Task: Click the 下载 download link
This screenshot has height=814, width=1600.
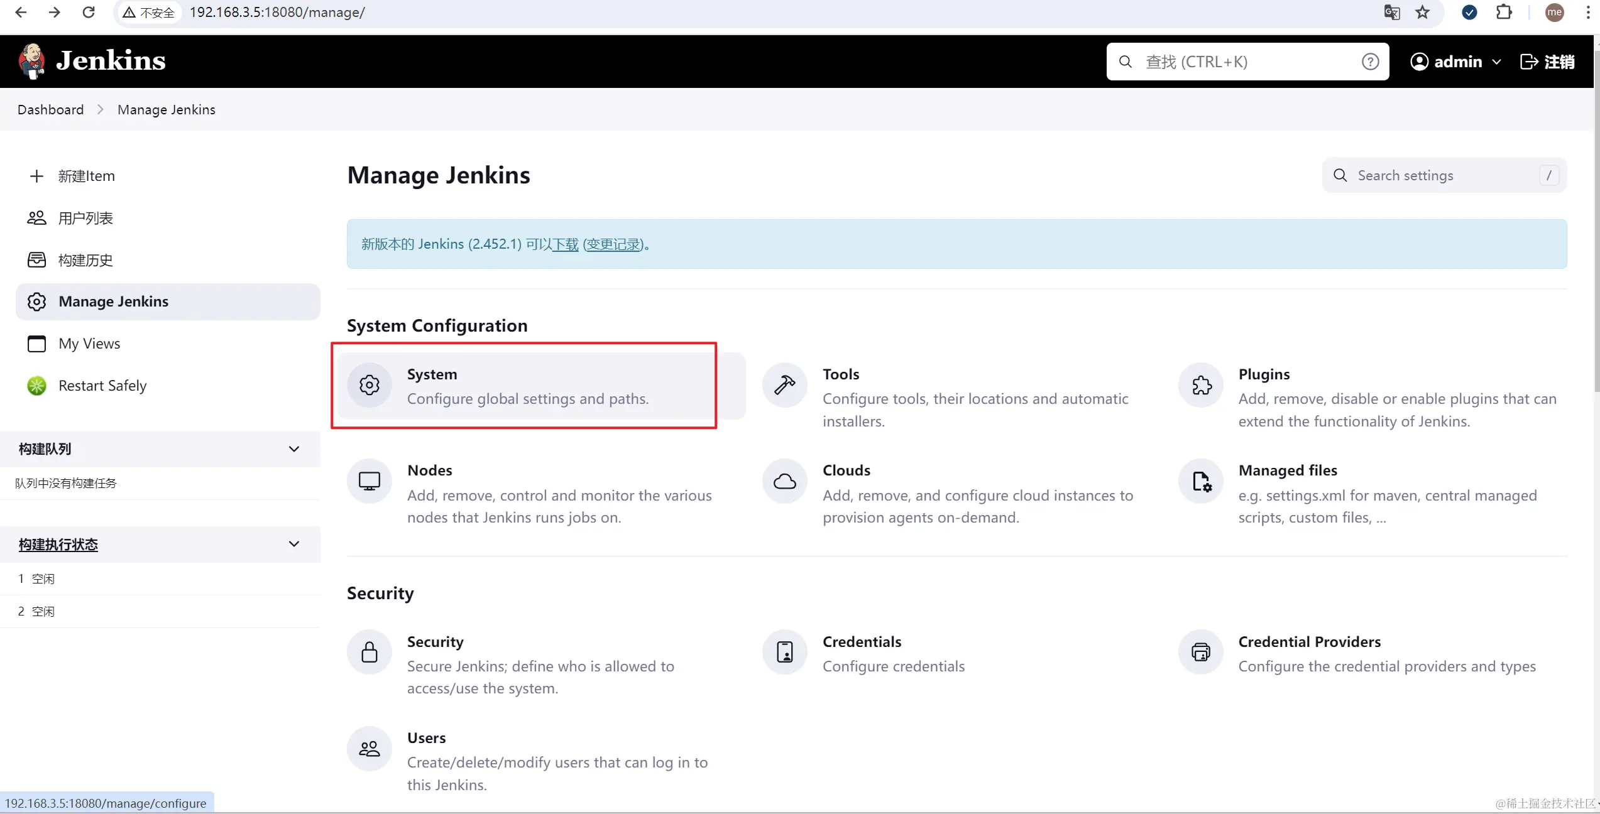Action: click(x=565, y=244)
